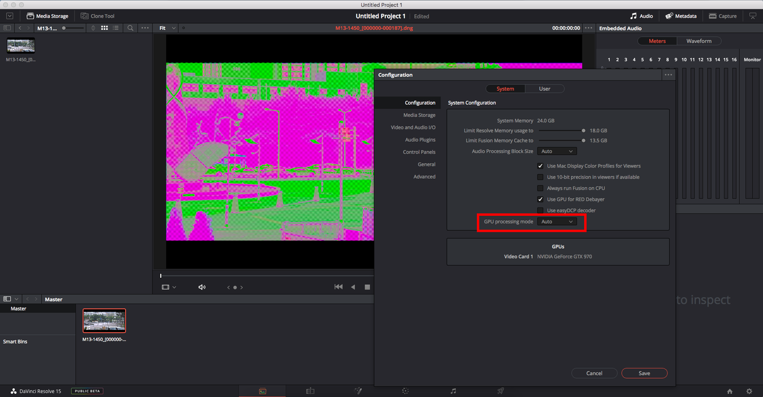Open the Media Storage panel
This screenshot has width=763, height=397.
point(47,16)
